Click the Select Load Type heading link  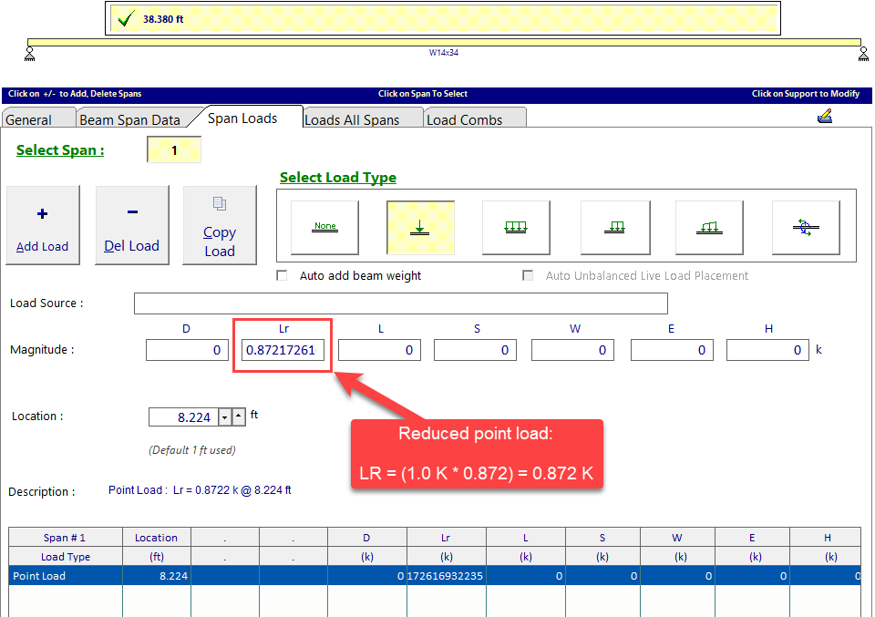(x=337, y=178)
